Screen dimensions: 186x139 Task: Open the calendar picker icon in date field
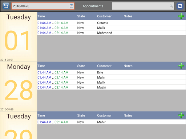coord(71,6)
